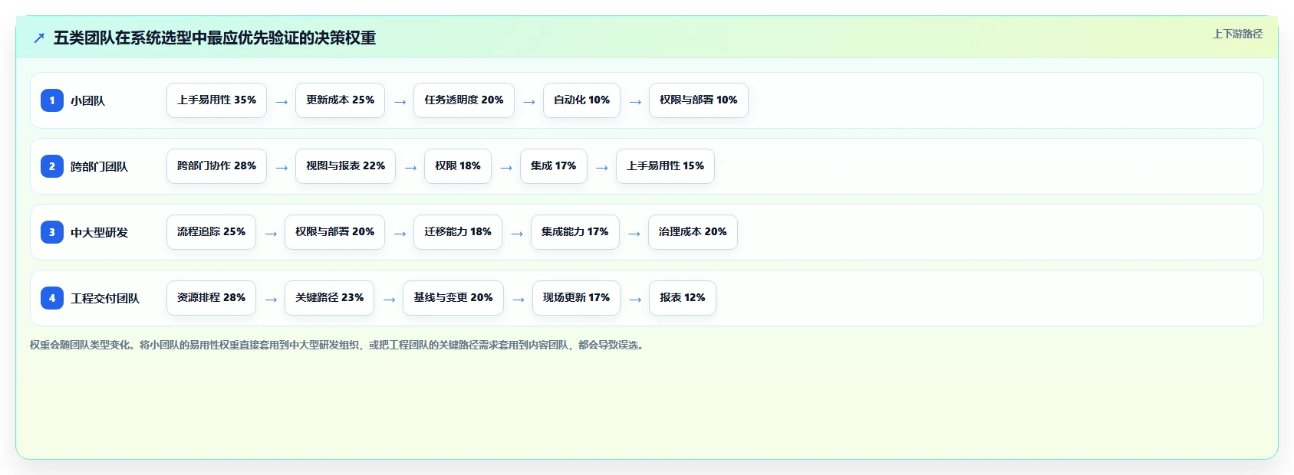Click the 基线与变更 20% chip
This screenshot has width=1294, height=475.
point(453,298)
